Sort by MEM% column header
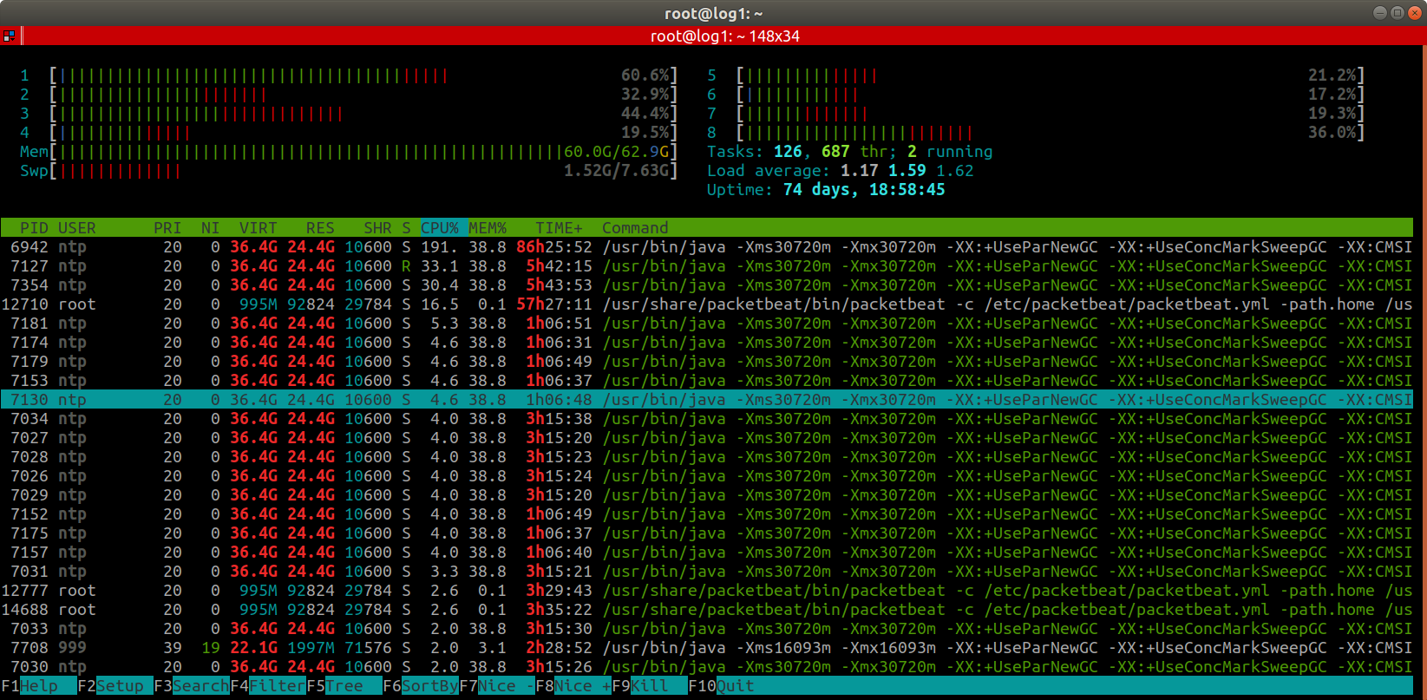1427x700 pixels. (488, 228)
